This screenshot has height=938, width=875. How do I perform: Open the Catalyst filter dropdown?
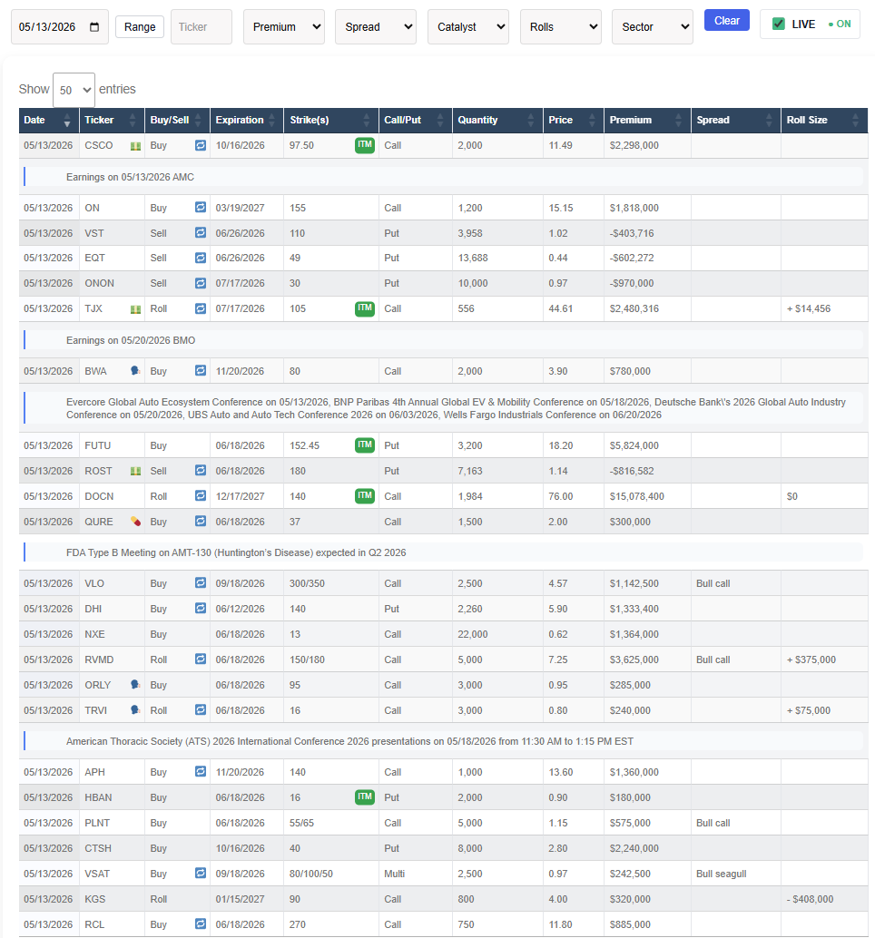coord(468,27)
